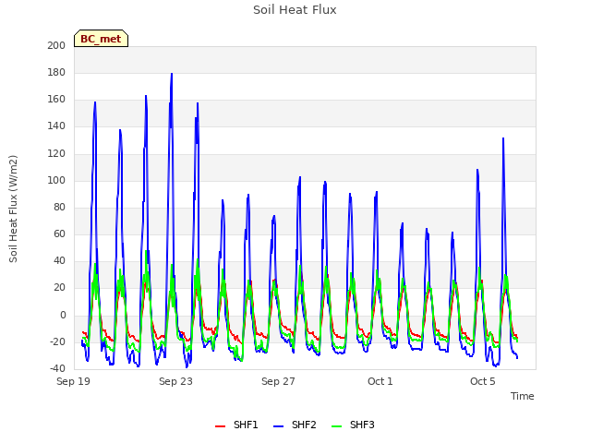Click the 80 y-axis tick label
This screenshot has width=591, height=443.
point(59,207)
